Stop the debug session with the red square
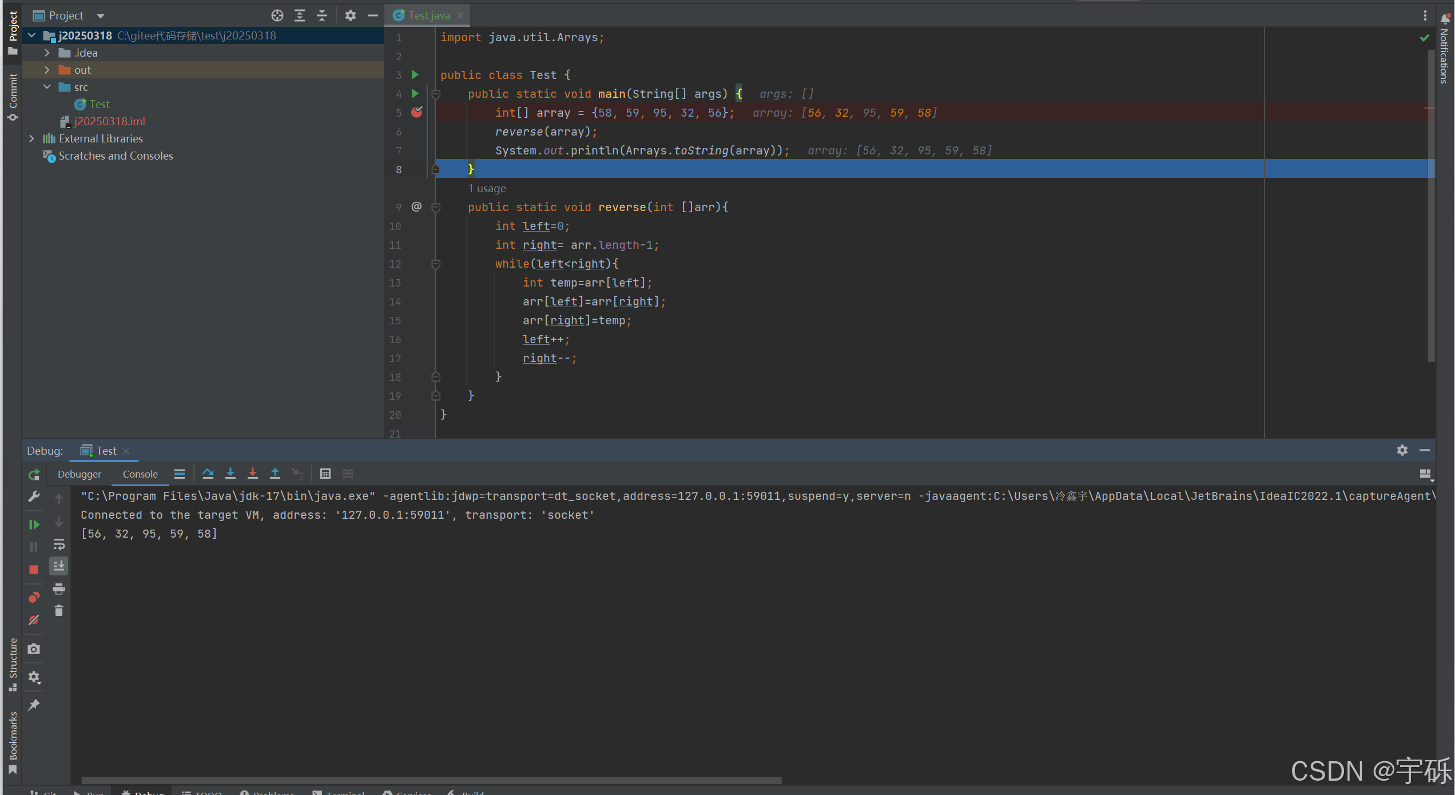This screenshot has width=1455, height=795. (x=34, y=570)
